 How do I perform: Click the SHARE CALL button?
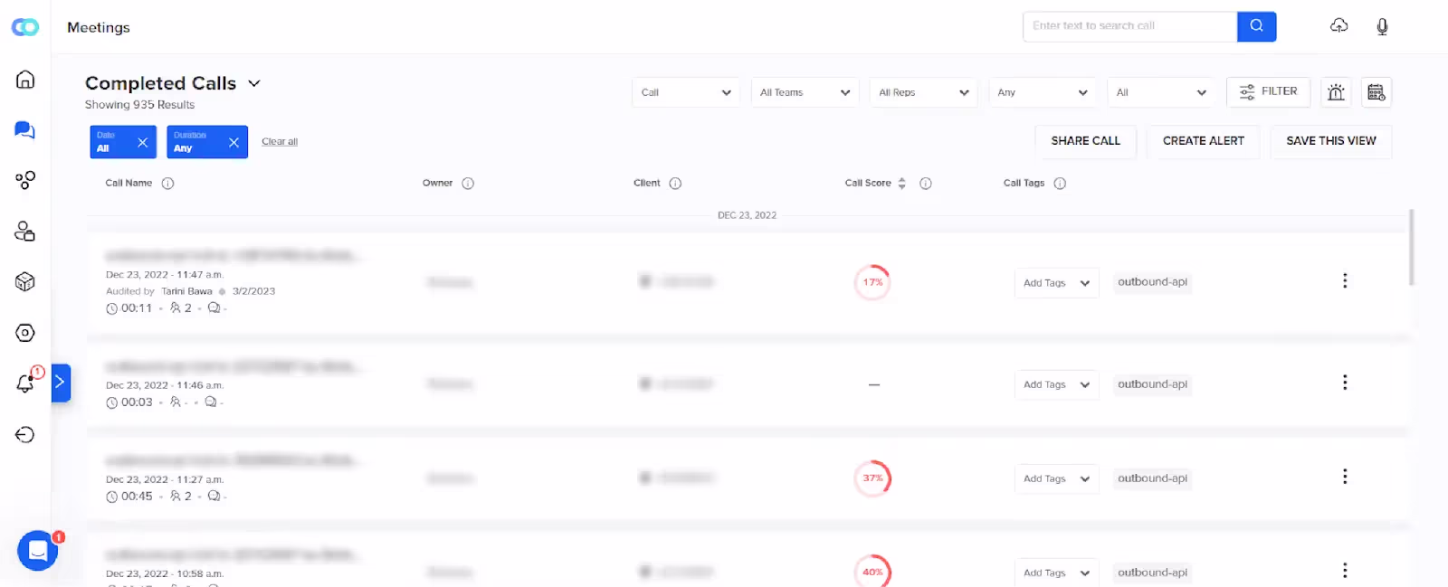[1085, 141]
